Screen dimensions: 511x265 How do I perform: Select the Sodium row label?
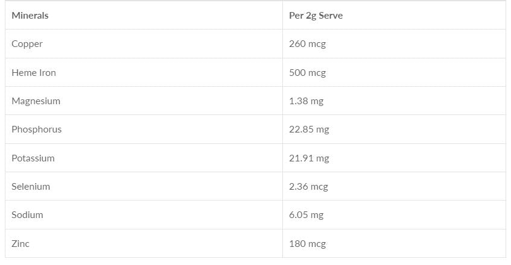tap(27, 215)
